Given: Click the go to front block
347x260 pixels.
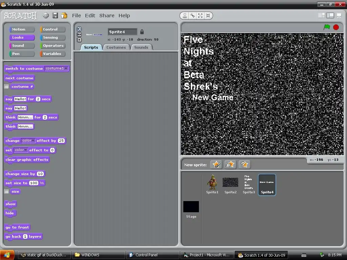Looking at the screenshot, I should point(17,227).
